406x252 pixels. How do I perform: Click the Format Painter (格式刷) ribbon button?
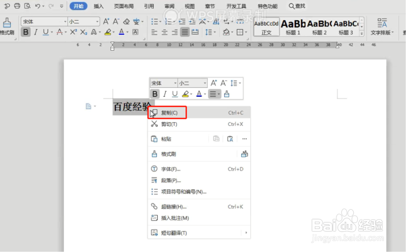7,27
